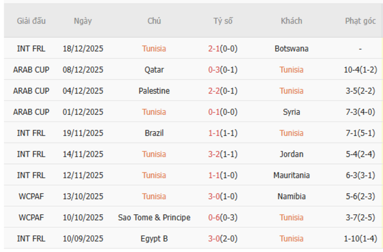Open the Egypt B team link
This screenshot has height=252, width=383.
pos(154,238)
